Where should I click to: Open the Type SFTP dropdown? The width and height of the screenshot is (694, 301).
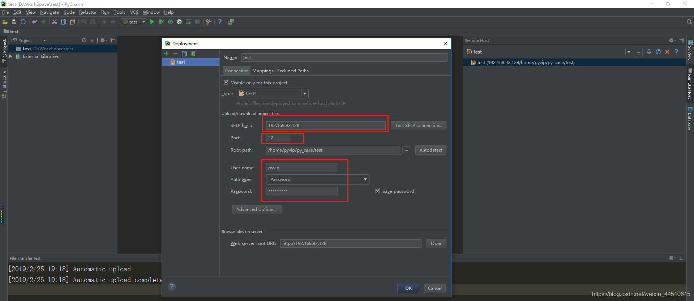click(305, 94)
